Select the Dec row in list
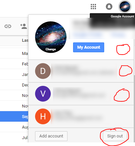This screenshot has height=146, width=135. point(14,85)
